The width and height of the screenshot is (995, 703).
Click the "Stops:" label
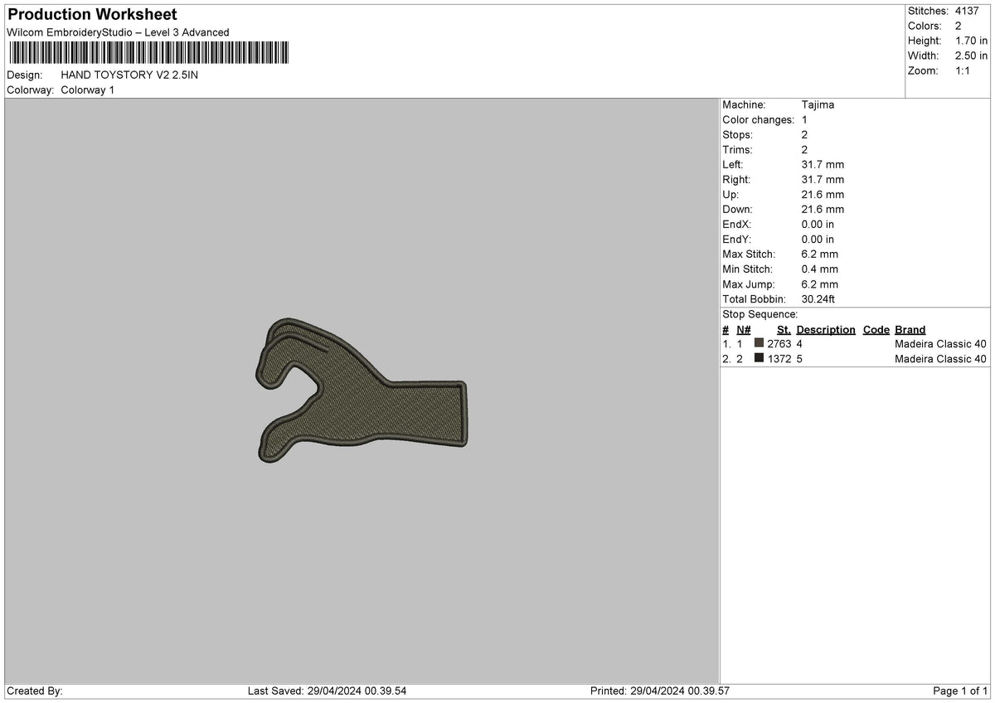coord(738,134)
